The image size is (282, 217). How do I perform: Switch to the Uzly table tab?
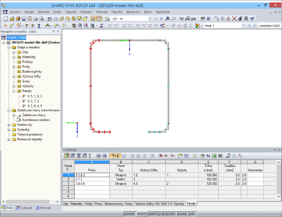[66, 204]
